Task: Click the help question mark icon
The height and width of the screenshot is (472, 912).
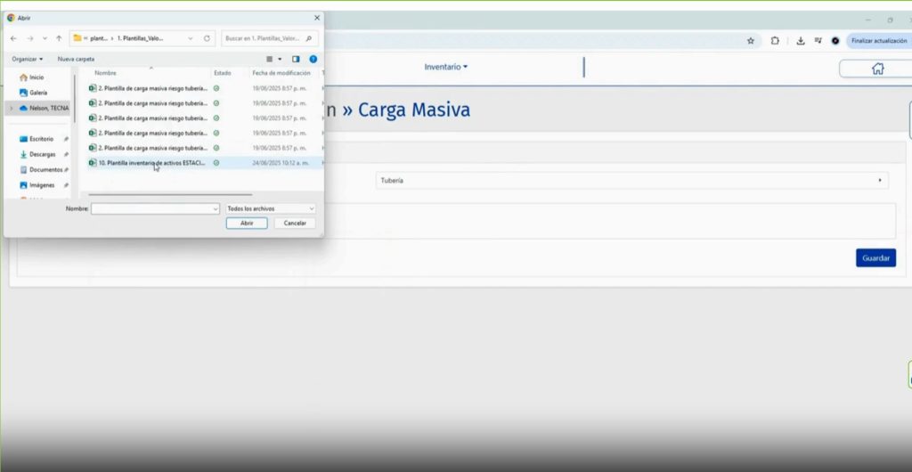Action: click(x=313, y=59)
